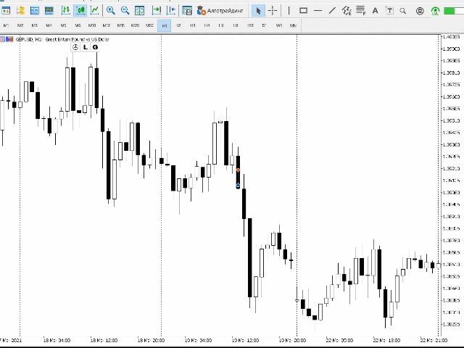Click the green LVL signal icon
This screenshot has width=464, height=348.
pyautogui.click(x=435, y=12)
